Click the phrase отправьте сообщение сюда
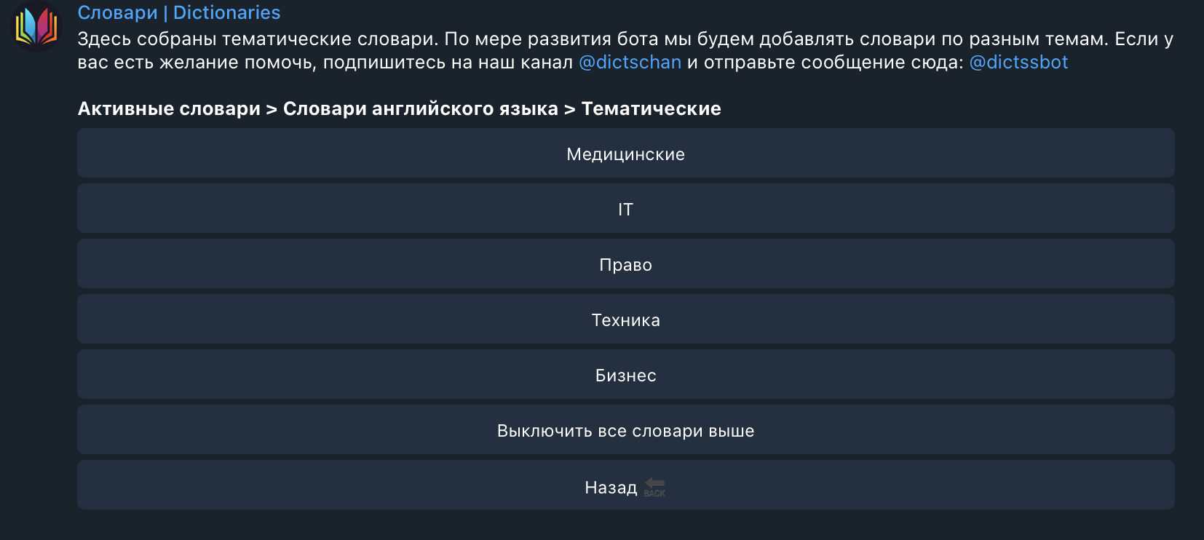 tap(833, 63)
